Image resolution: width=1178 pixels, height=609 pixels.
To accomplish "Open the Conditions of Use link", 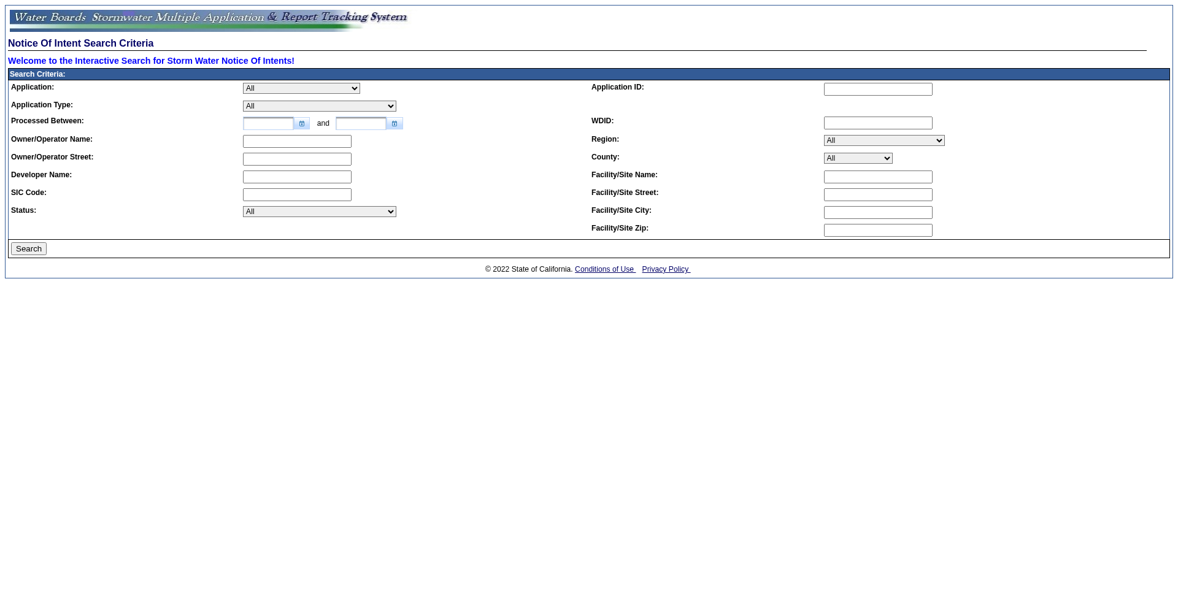I will pyautogui.click(x=604, y=269).
